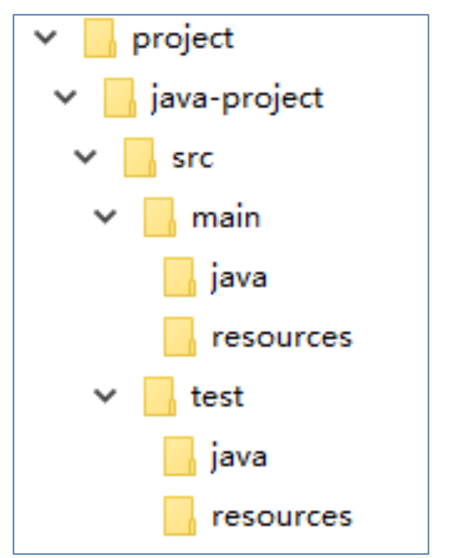Collapse the src folder chevron
This screenshot has width=452, height=558.
click(x=85, y=157)
